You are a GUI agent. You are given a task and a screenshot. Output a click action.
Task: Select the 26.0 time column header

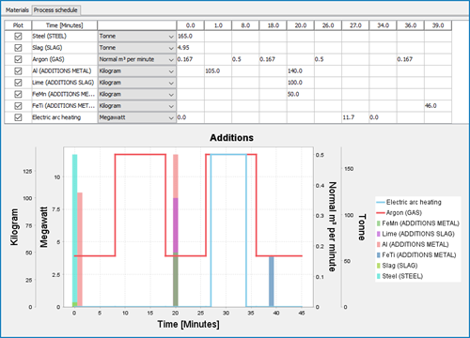tap(328, 25)
